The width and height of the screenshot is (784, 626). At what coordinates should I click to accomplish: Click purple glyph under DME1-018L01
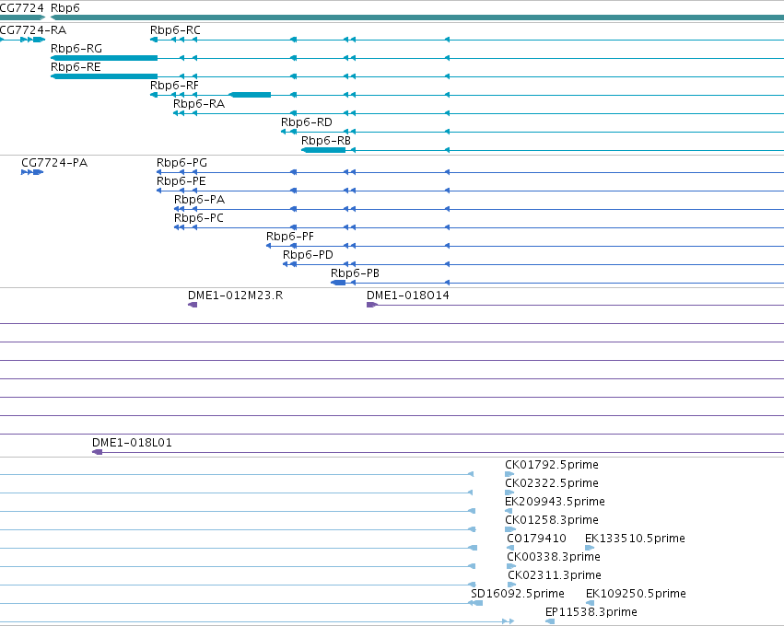coord(98,452)
